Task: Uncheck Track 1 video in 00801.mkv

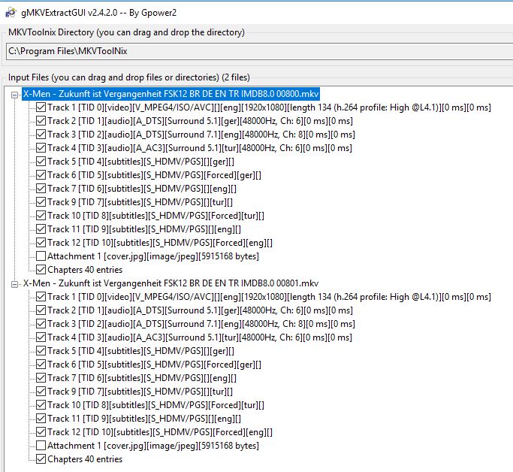Action: pos(41,297)
